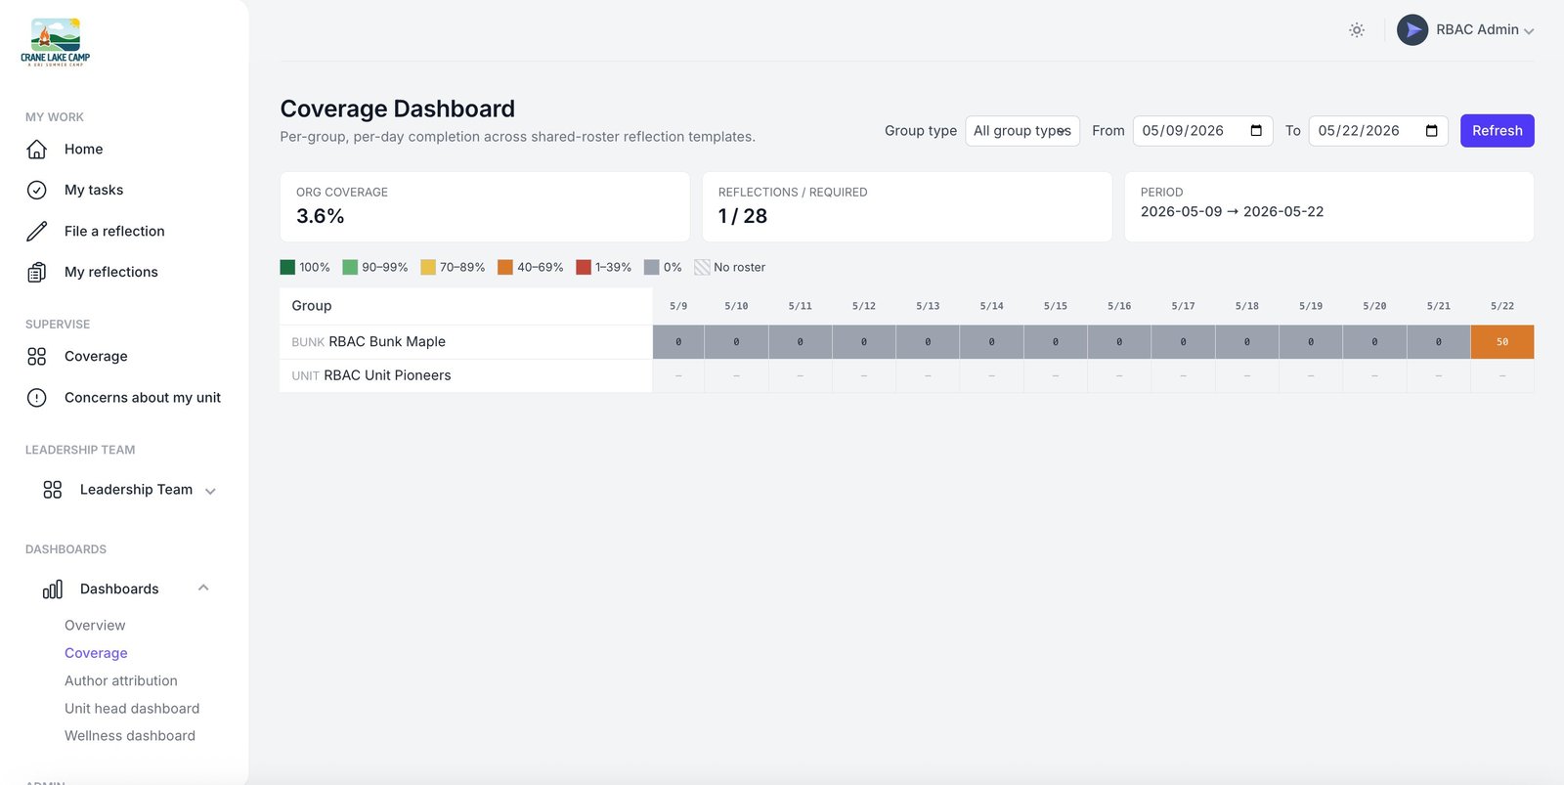Click the Reflections / Required 1 / 28 card
1564x785 pixels.
pyautogui.click(x=907, y=207)
